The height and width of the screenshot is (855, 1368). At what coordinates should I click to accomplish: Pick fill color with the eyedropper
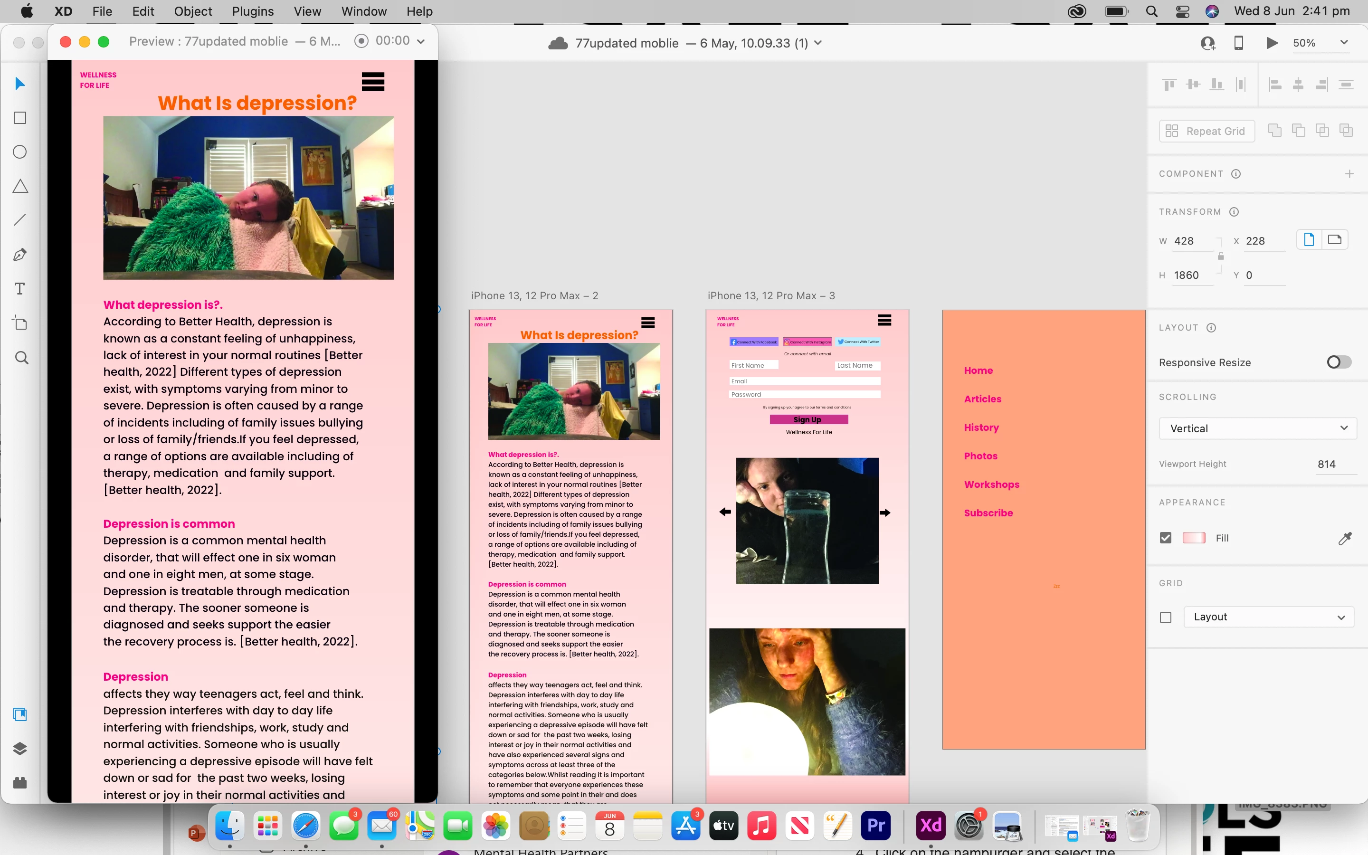pos(1345,538)
